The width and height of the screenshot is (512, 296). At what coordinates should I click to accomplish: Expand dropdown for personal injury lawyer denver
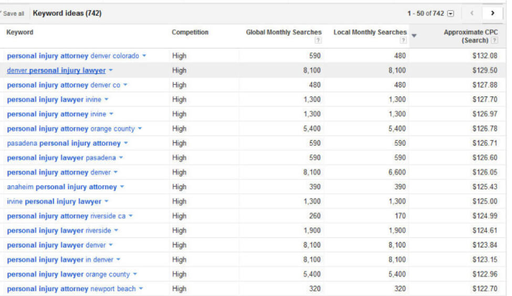point(111,245)
